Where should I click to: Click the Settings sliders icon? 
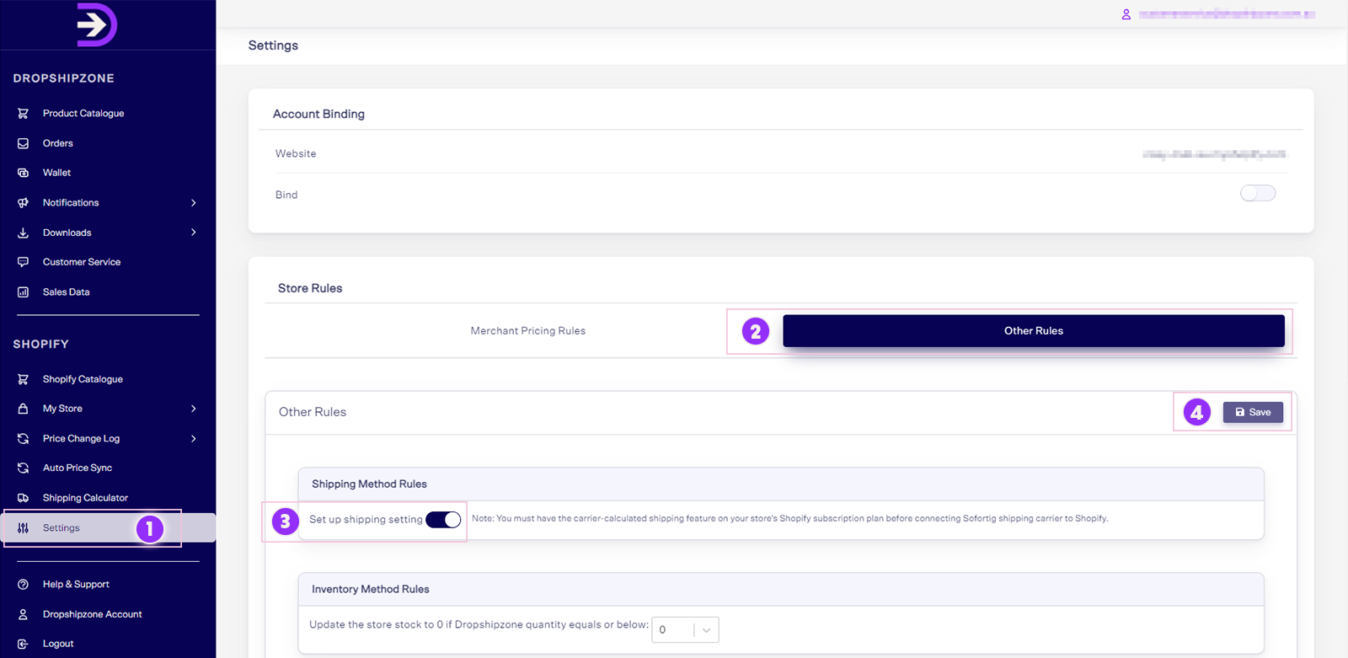coord(24,528)
